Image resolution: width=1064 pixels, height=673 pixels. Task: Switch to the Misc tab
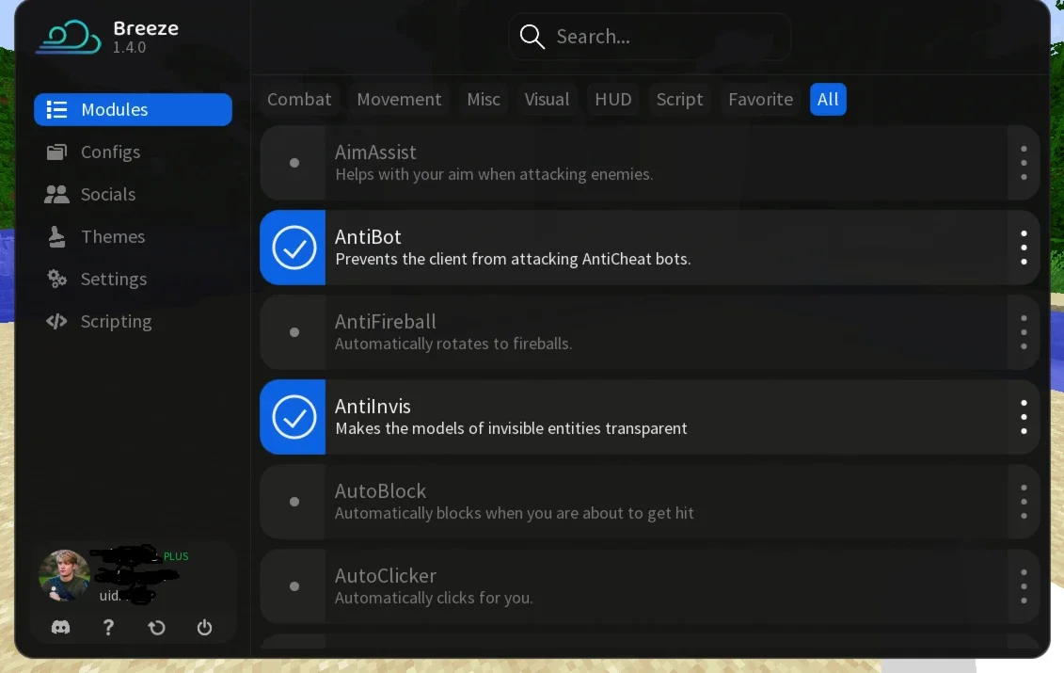click(484, 99)
